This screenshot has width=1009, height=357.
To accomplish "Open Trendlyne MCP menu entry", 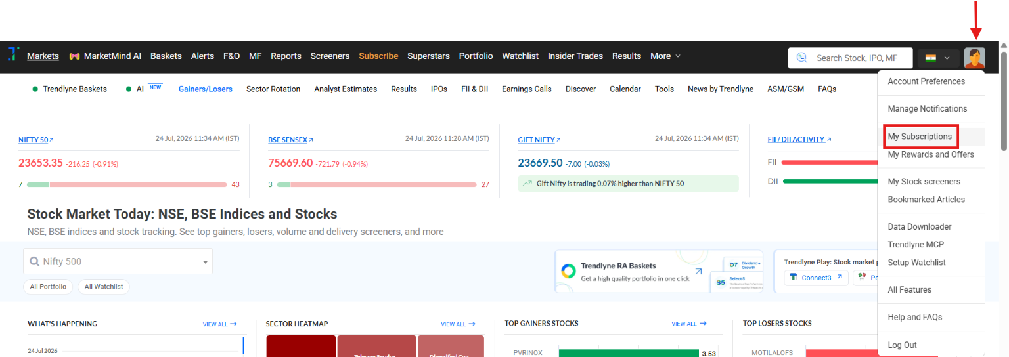I will tap(916, 244).
